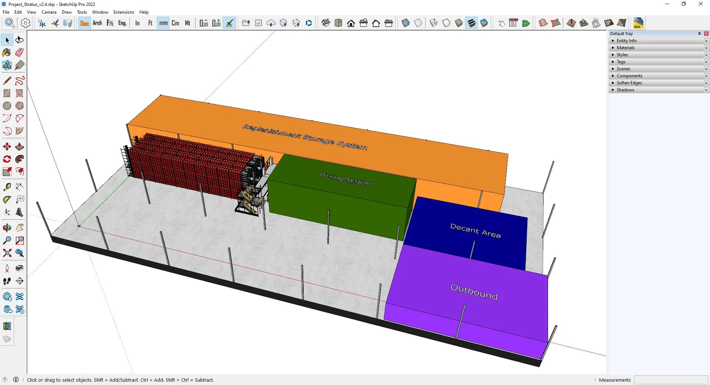The height and width of the screenshot is (385, 710).
Task: Pin the Default Tray with pushpin
Action: tap(699, 34)
